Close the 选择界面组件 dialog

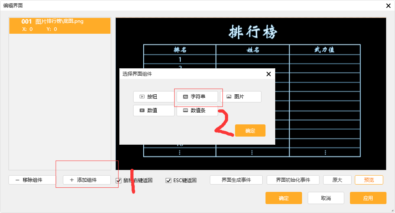coord(268,74)
